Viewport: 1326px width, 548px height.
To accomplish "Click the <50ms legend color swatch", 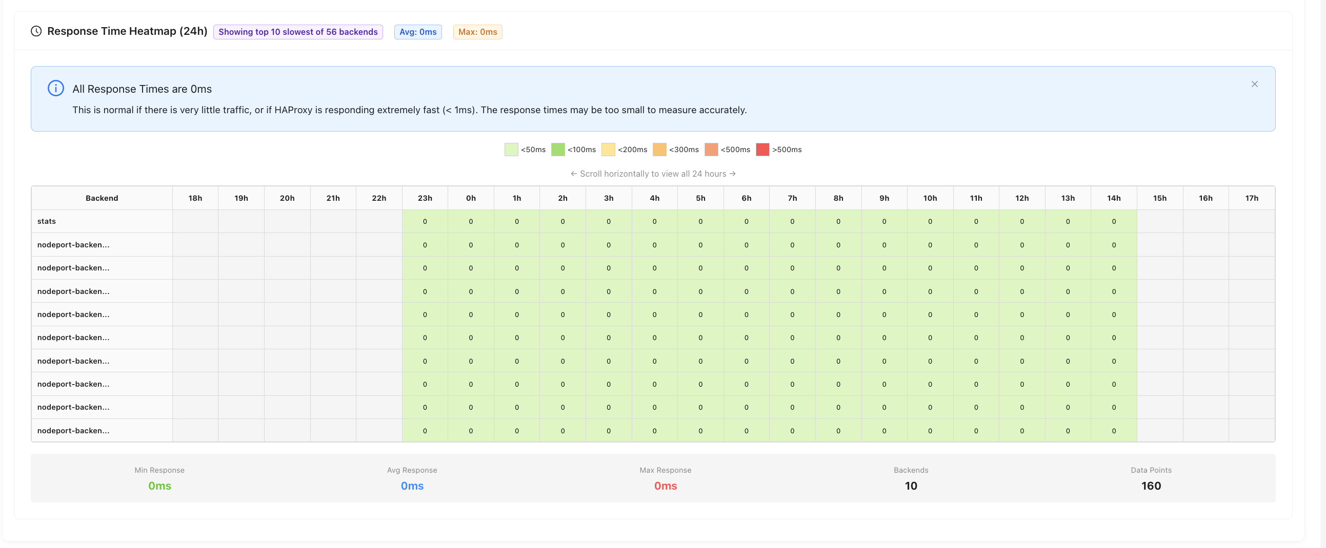I will (511, 150).
